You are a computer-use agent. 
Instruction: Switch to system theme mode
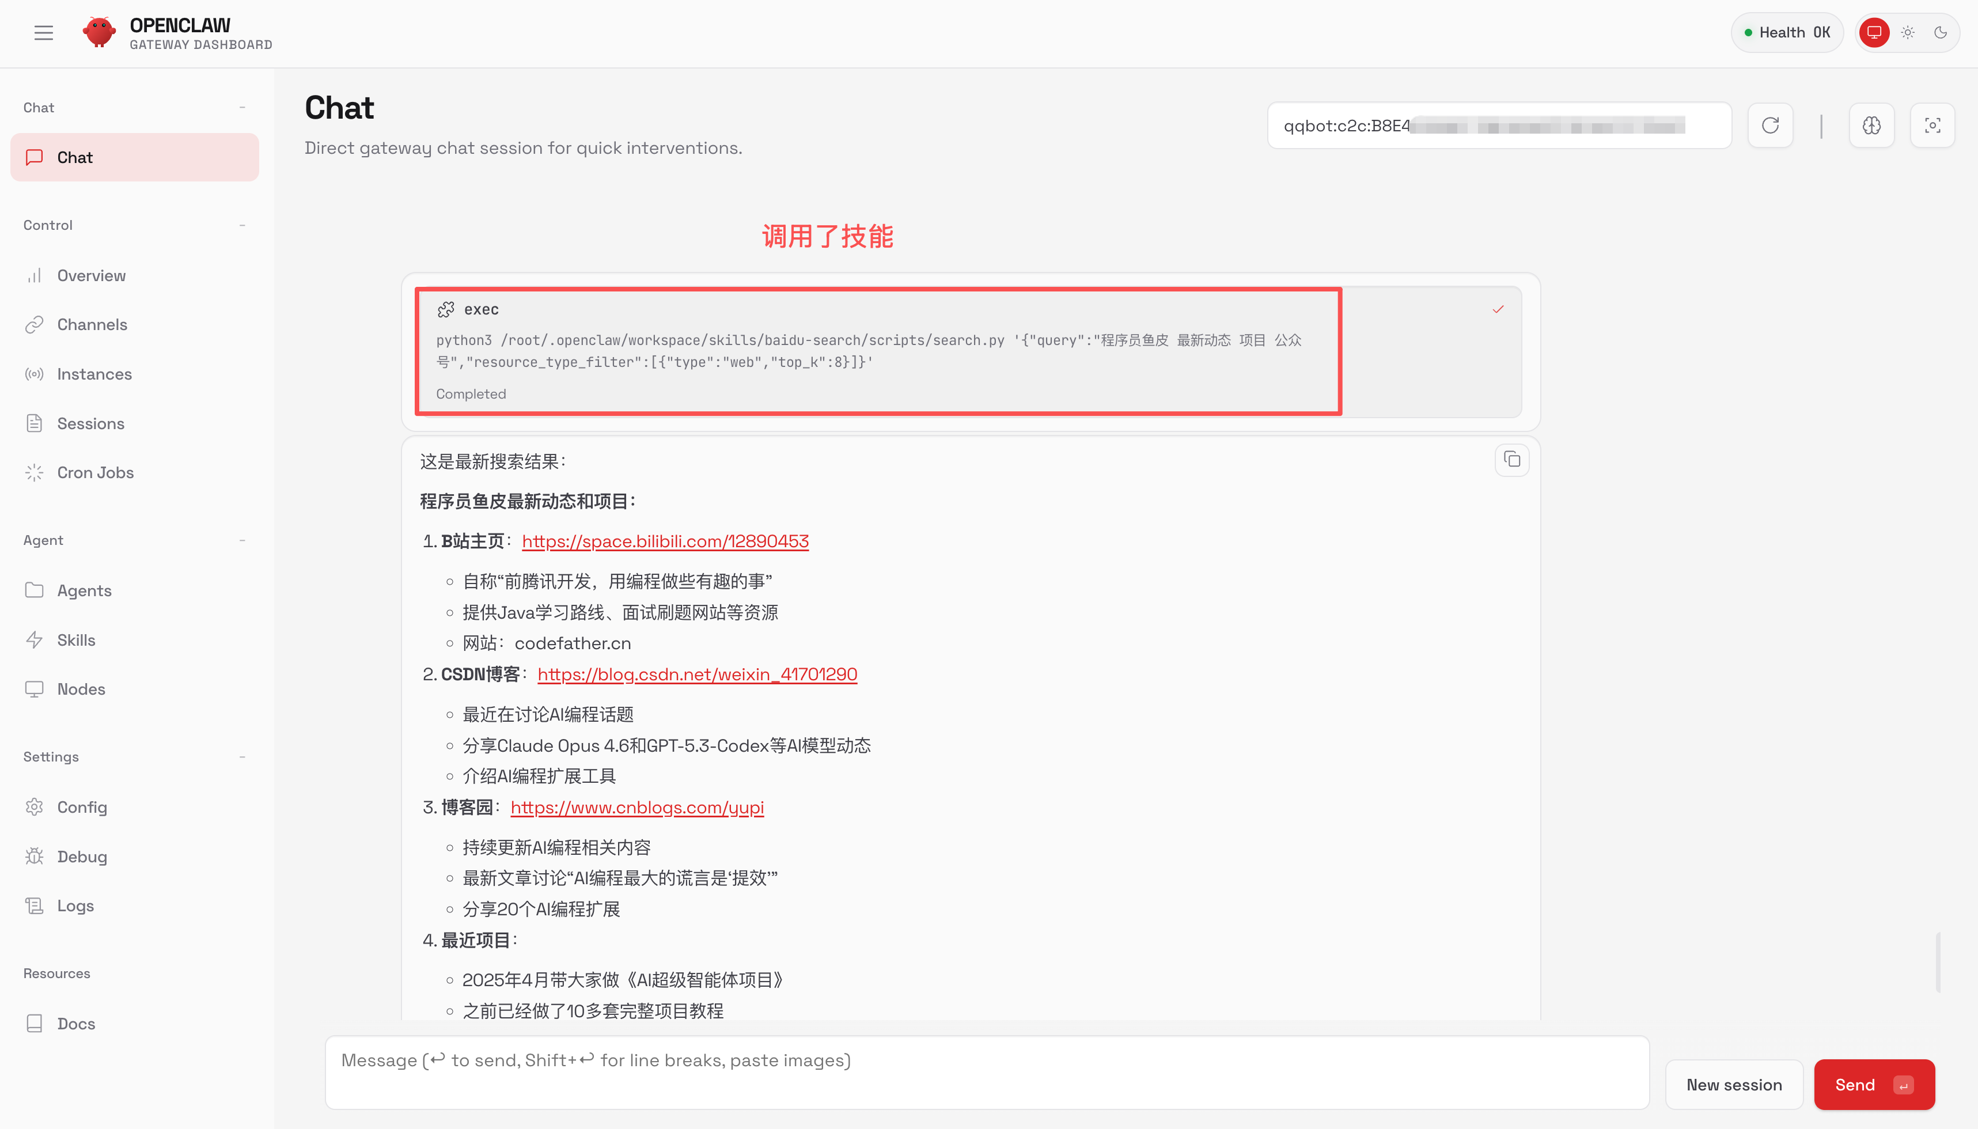point(1874,33)
